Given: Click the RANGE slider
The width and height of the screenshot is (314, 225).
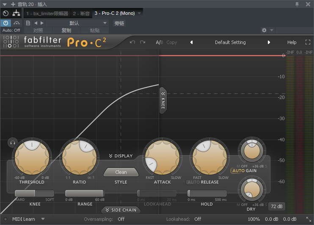Looking at the screenshot, I should click(x=85, y=193).
